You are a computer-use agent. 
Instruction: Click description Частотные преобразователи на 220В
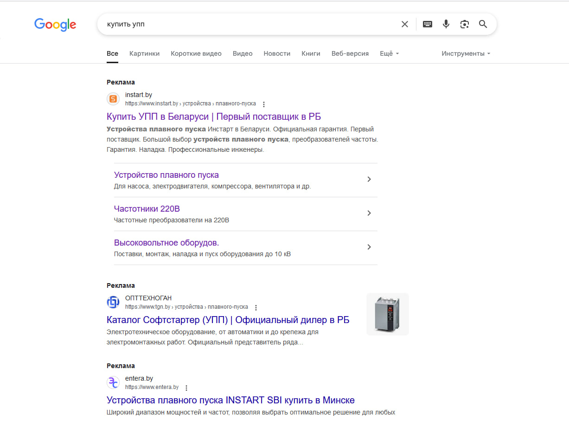172,220
